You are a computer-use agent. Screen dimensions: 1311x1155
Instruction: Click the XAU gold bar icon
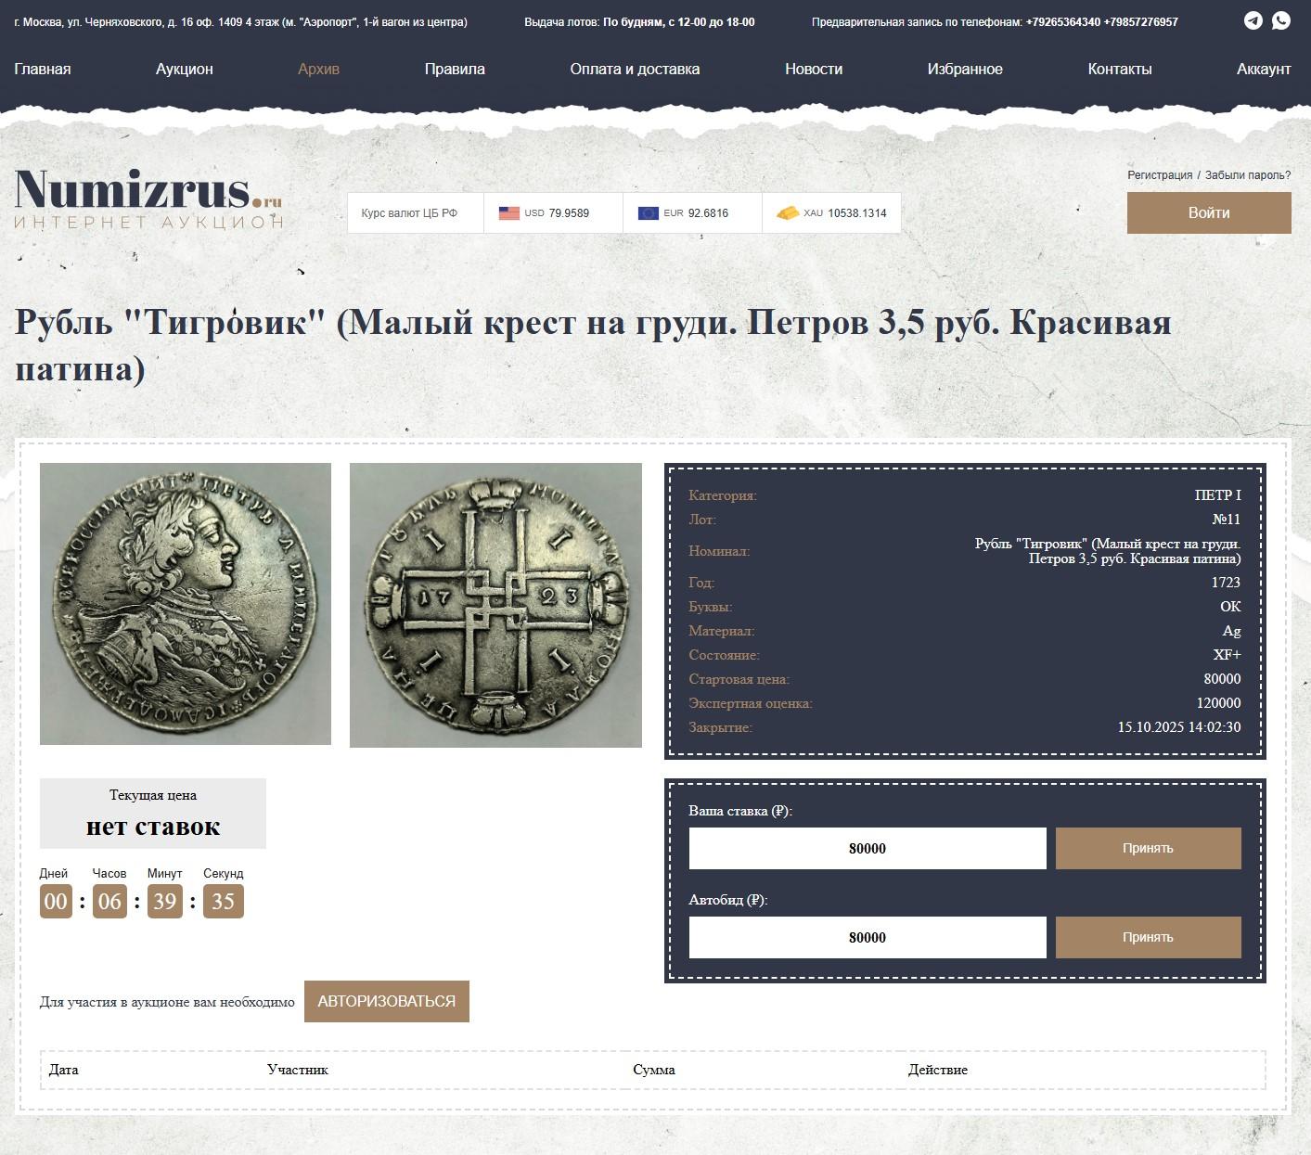click(788, 213)
